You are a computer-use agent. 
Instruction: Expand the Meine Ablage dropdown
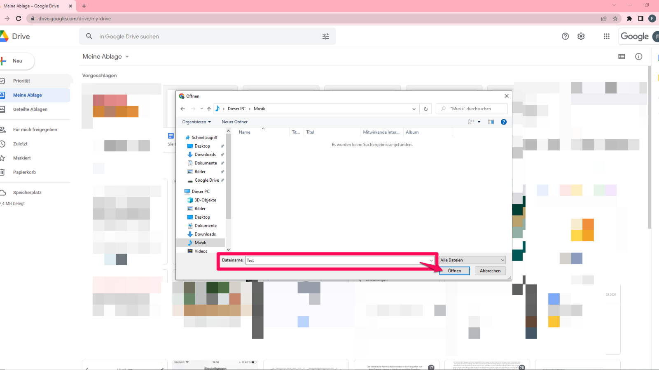127,57
